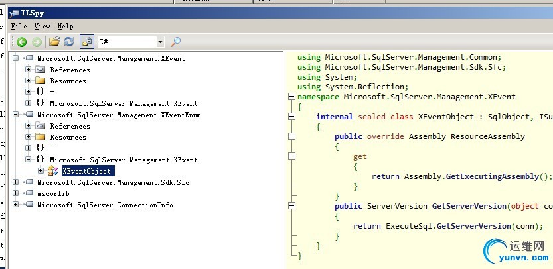553x269 pixels.
Task: Collapse the Microsoft.SqlServer.Management.XEventEnum assembly node
Action: (x=15, y=115)
